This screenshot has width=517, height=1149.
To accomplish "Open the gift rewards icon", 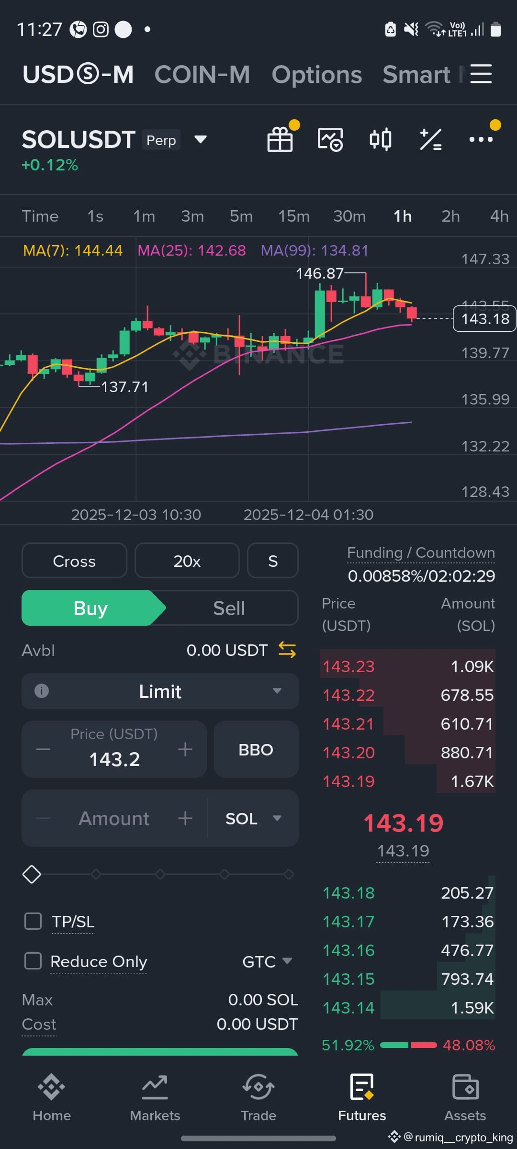I will (280, 139).
